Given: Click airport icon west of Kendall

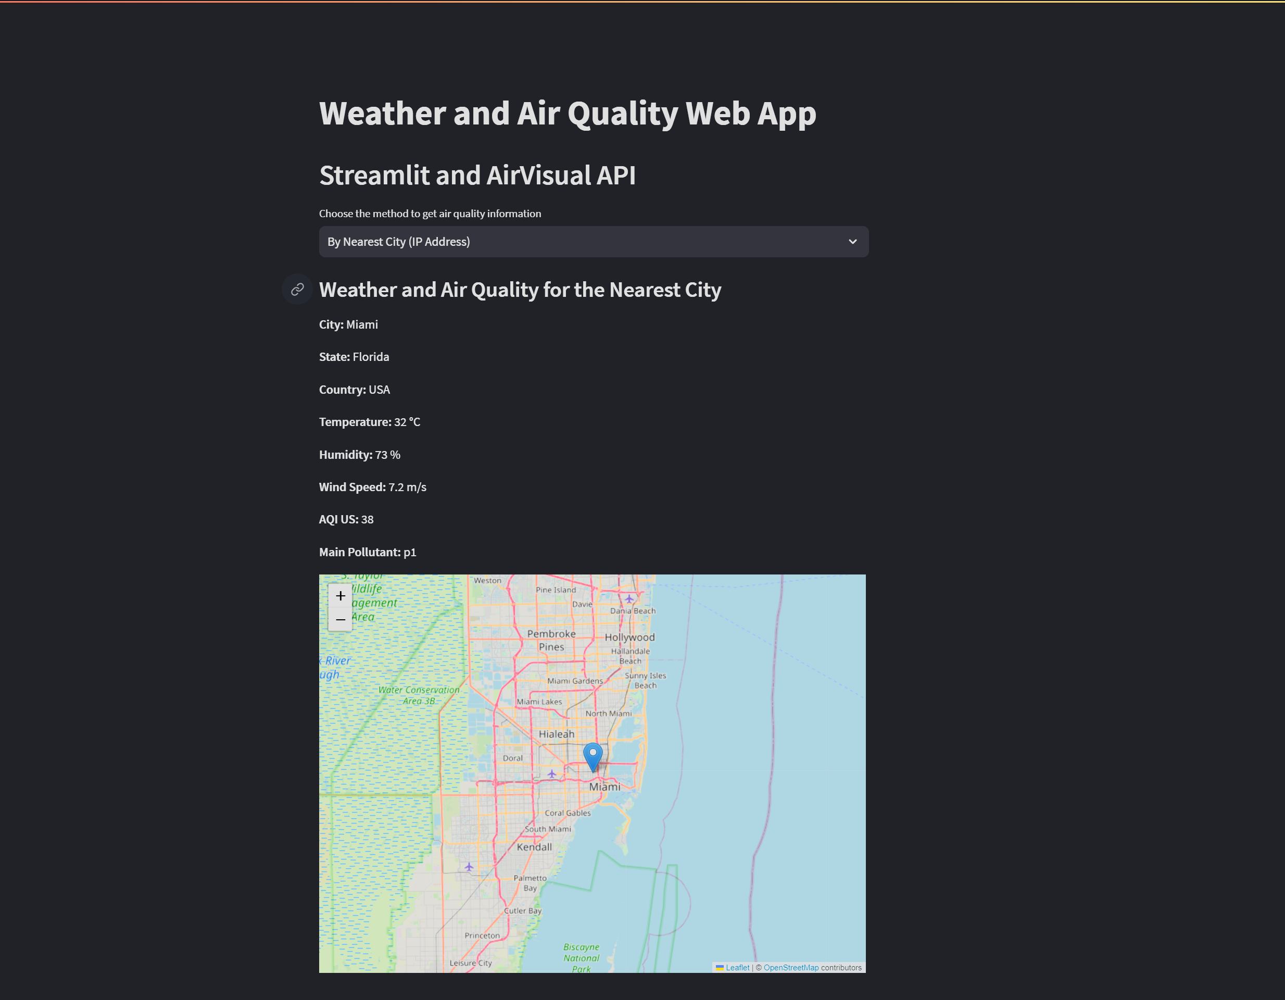Looking at the screenshot, I should tap(469, 866).
